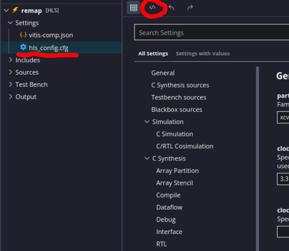Collapse the Simulation settings group
The height and width of the screenshot is (251, 289).
tap(147, 122)
